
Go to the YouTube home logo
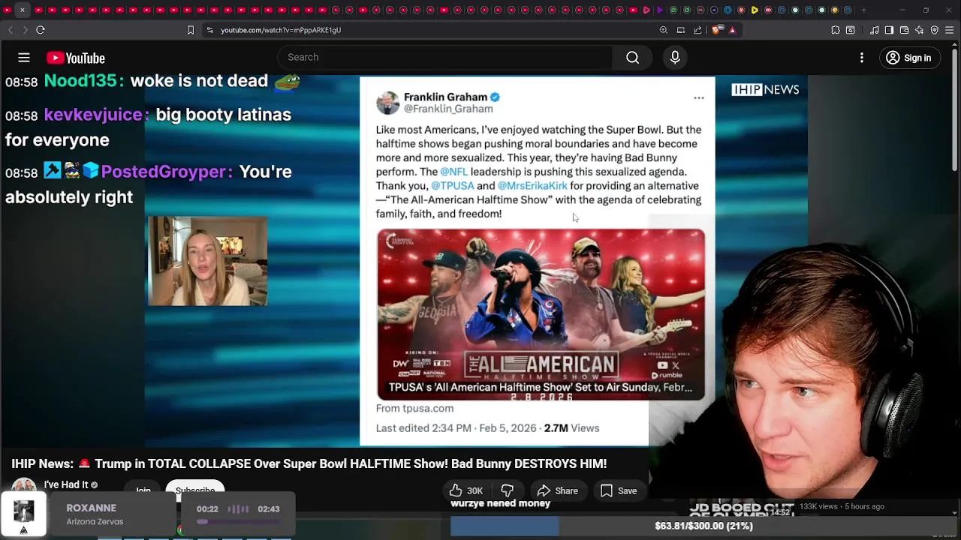(x=76, y=58)
